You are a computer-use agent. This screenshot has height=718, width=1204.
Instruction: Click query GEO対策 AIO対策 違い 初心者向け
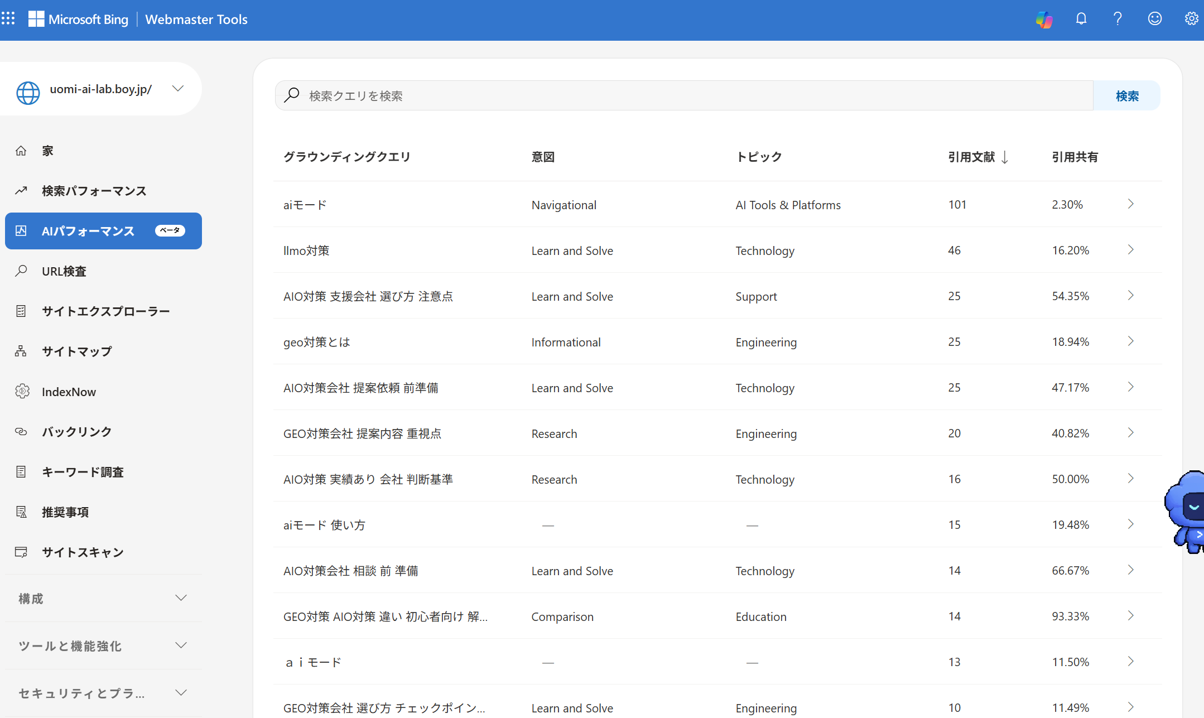(386, 616)
